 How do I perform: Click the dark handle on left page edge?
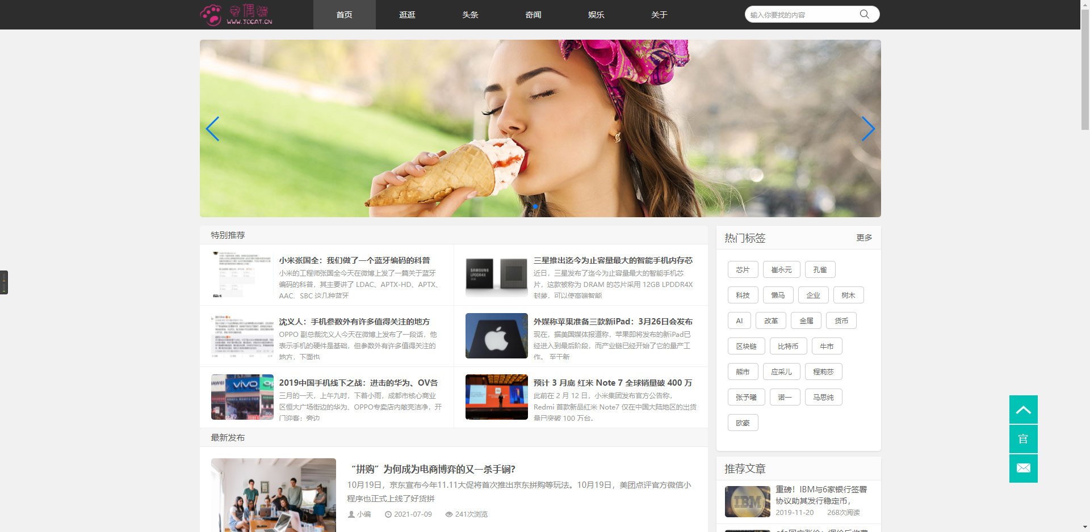point(4,282)
